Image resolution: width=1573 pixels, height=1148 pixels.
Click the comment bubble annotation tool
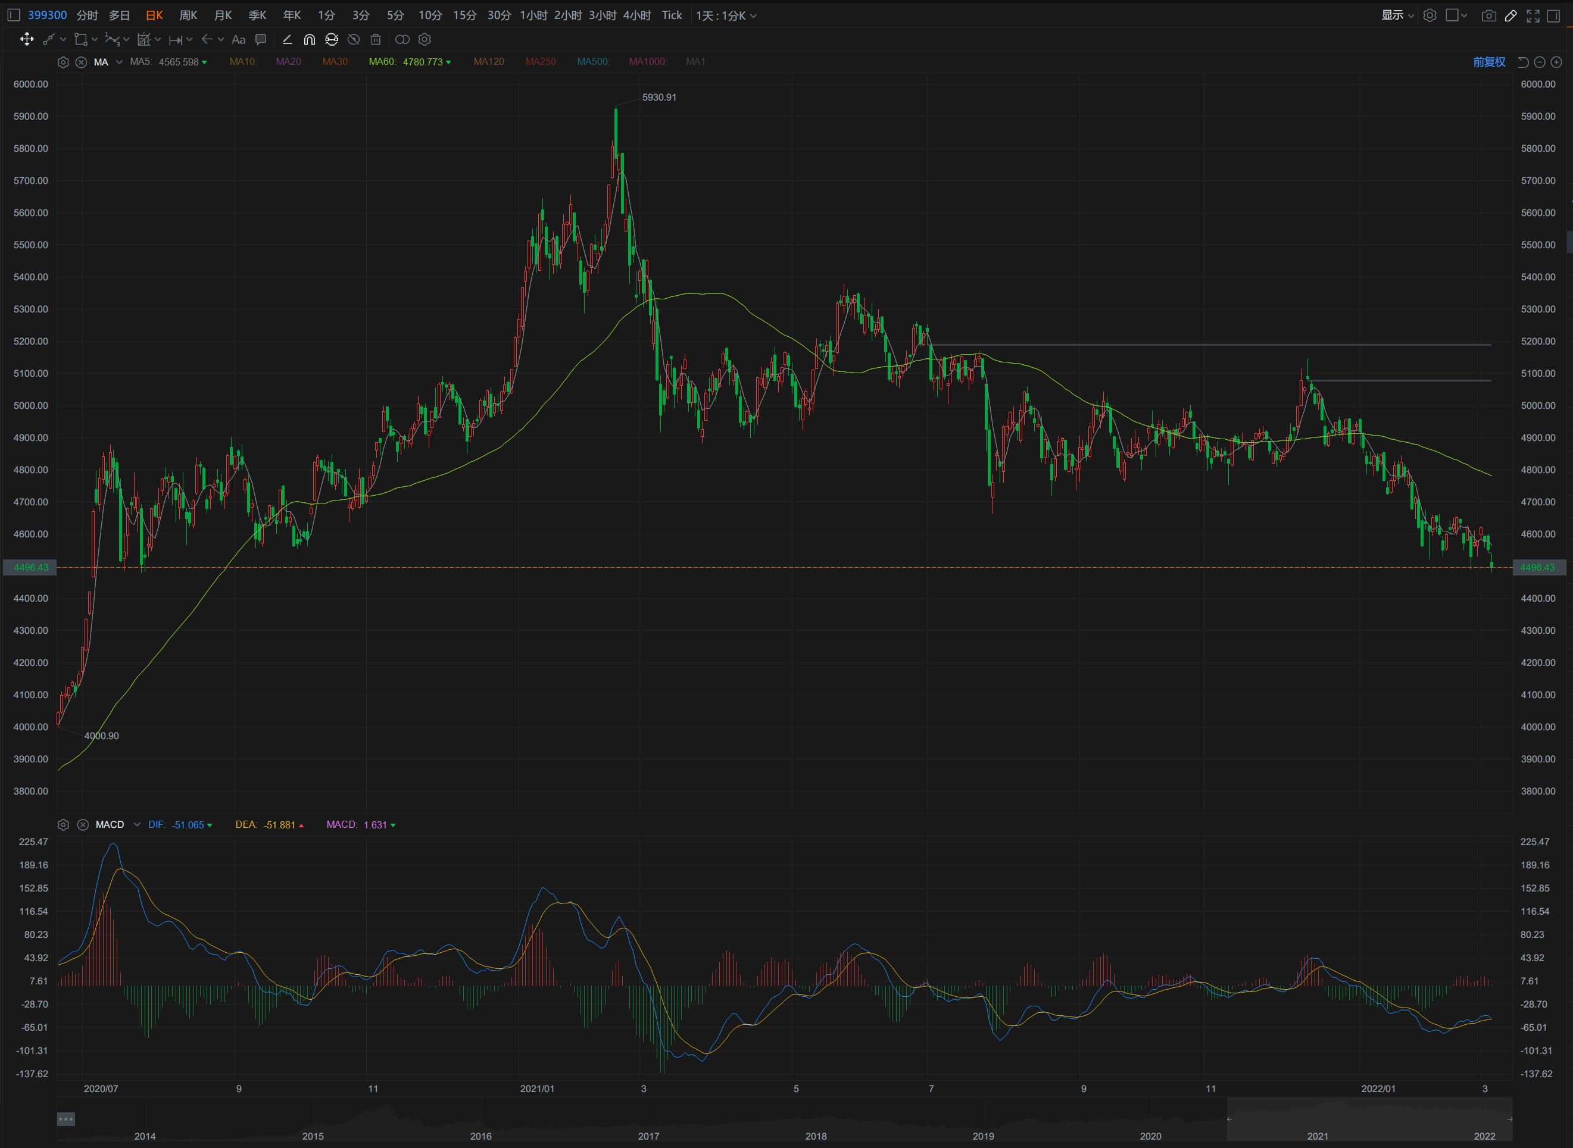click(x=261, y=40)
